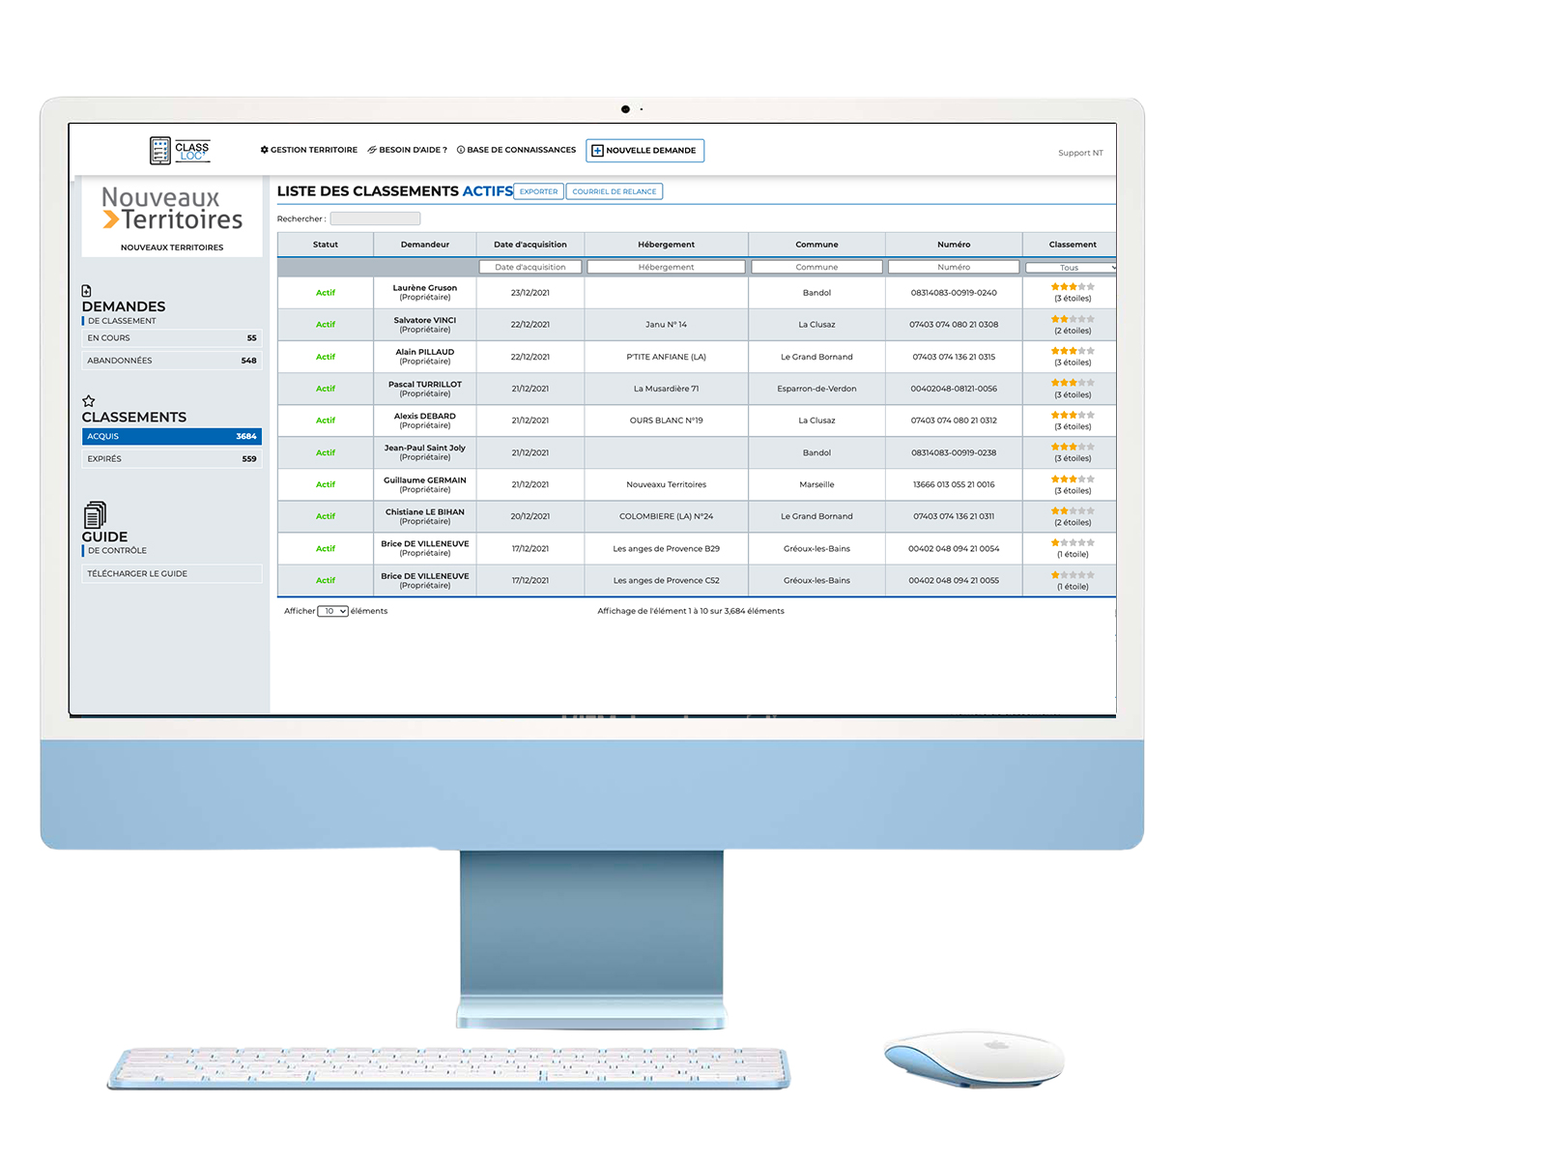Click the info icon beside Base de connaissances

(x=461, y=150)
